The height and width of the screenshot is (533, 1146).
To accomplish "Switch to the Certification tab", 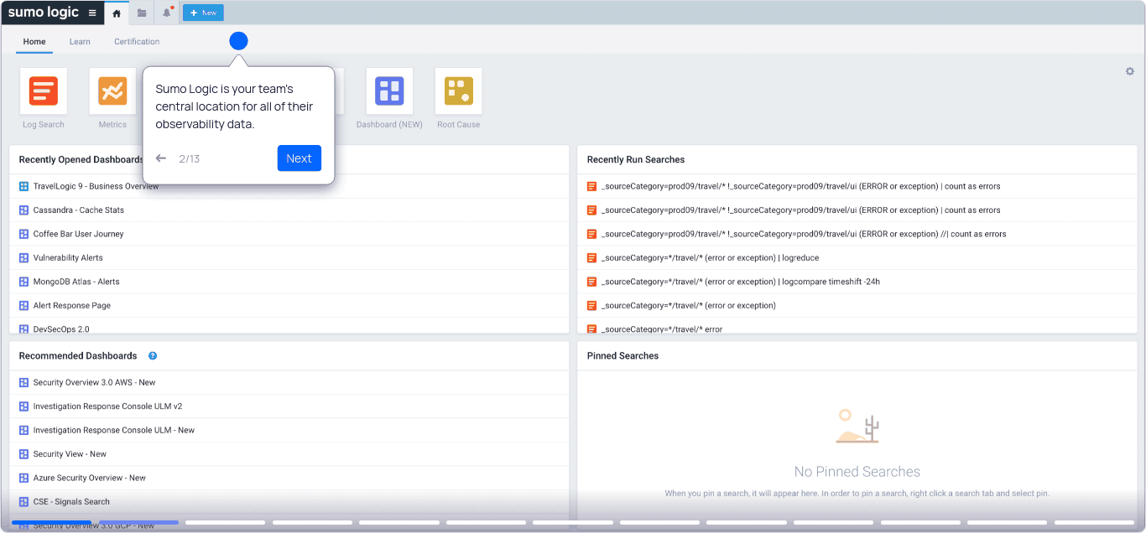I will (x=137, y=41).
